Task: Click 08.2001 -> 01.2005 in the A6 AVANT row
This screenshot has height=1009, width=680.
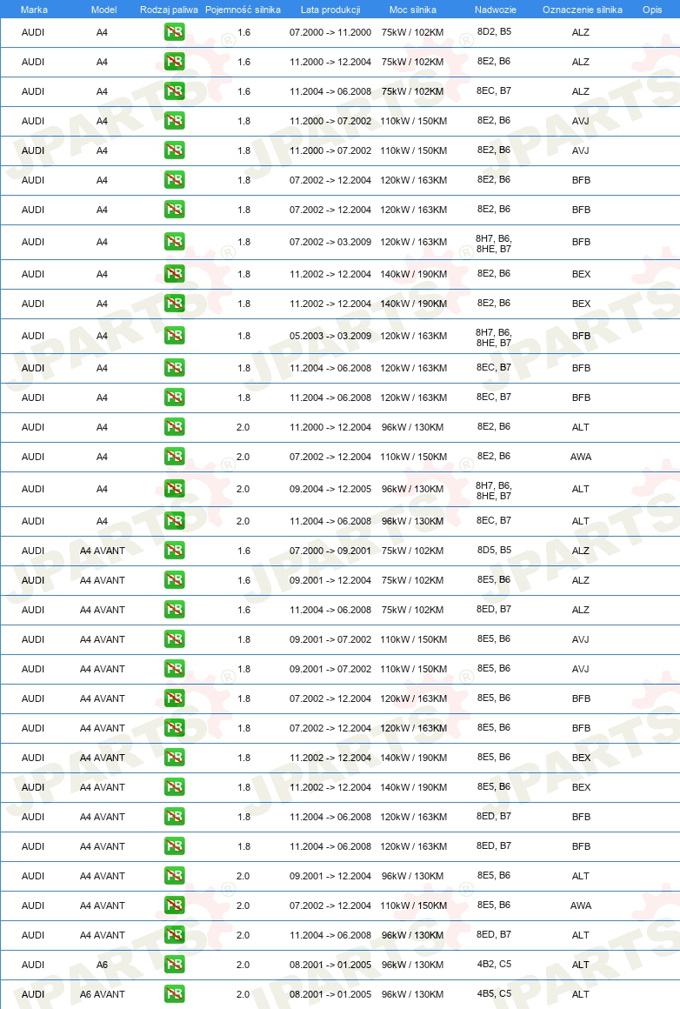Action: click(x=330, y=994)
